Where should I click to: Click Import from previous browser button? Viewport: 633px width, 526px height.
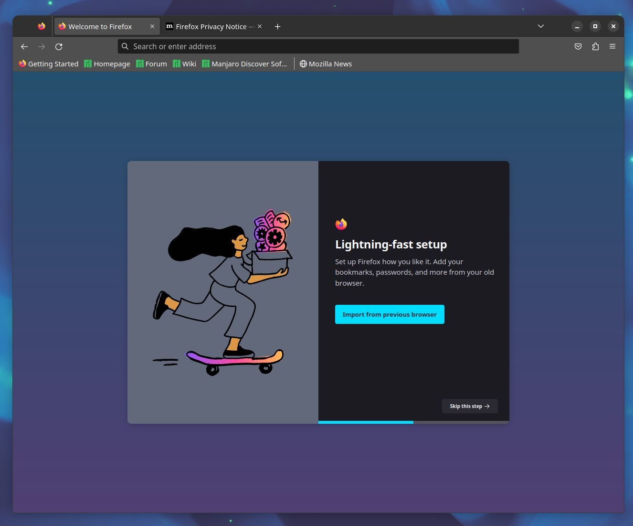click(x=390, y=314)
